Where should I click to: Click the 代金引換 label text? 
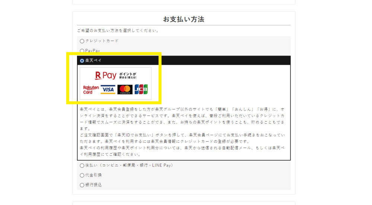(93, 175)
